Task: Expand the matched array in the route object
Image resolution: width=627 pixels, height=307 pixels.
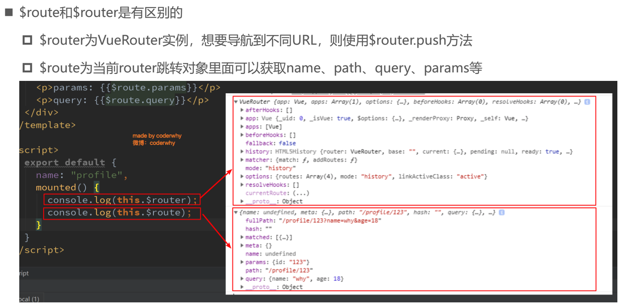Action: coord(242,237)
